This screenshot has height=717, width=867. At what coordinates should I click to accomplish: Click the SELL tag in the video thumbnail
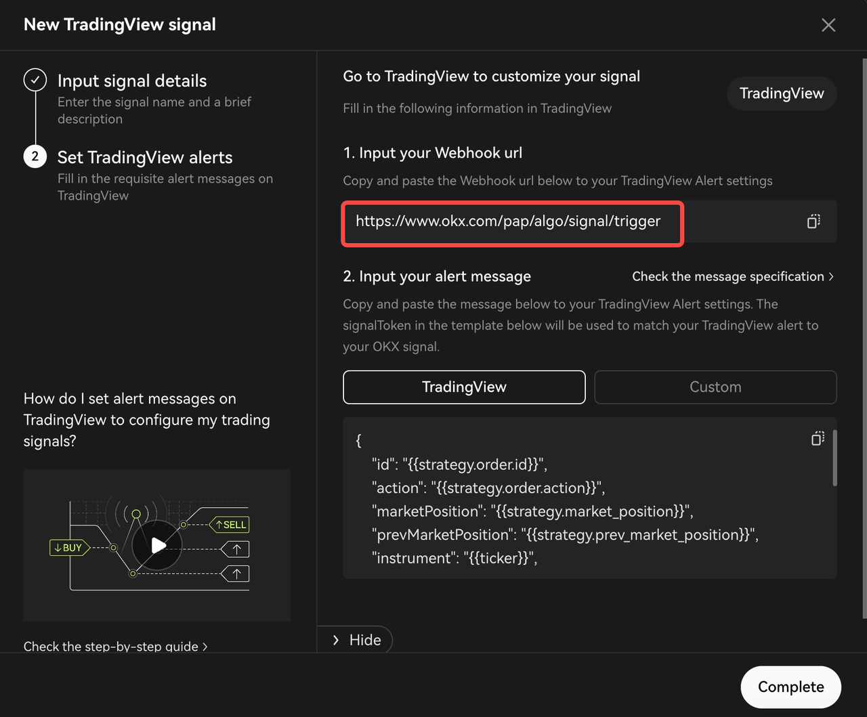click(x=230, y=525)
